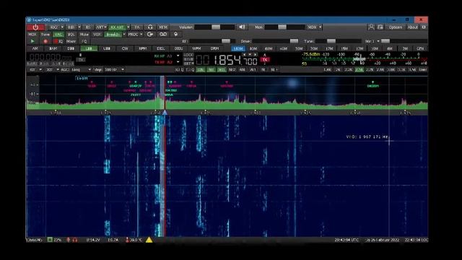Adjust the Volume slider
The height and width of the screenshot is (260, 462).
pyautogui.click(x=214, y=27)
